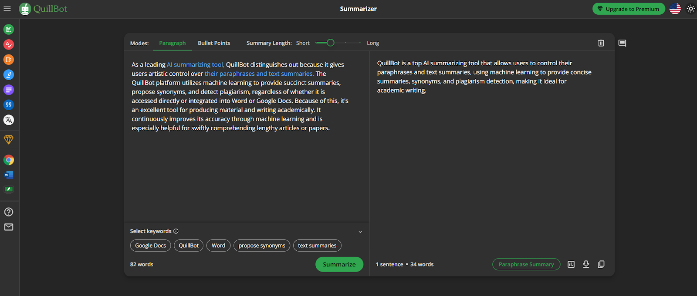Image resolution: width=697 pixels, height=296 pixels.
Task: Click the Paraphrase Summary button
Action: (x=526, y=264)
